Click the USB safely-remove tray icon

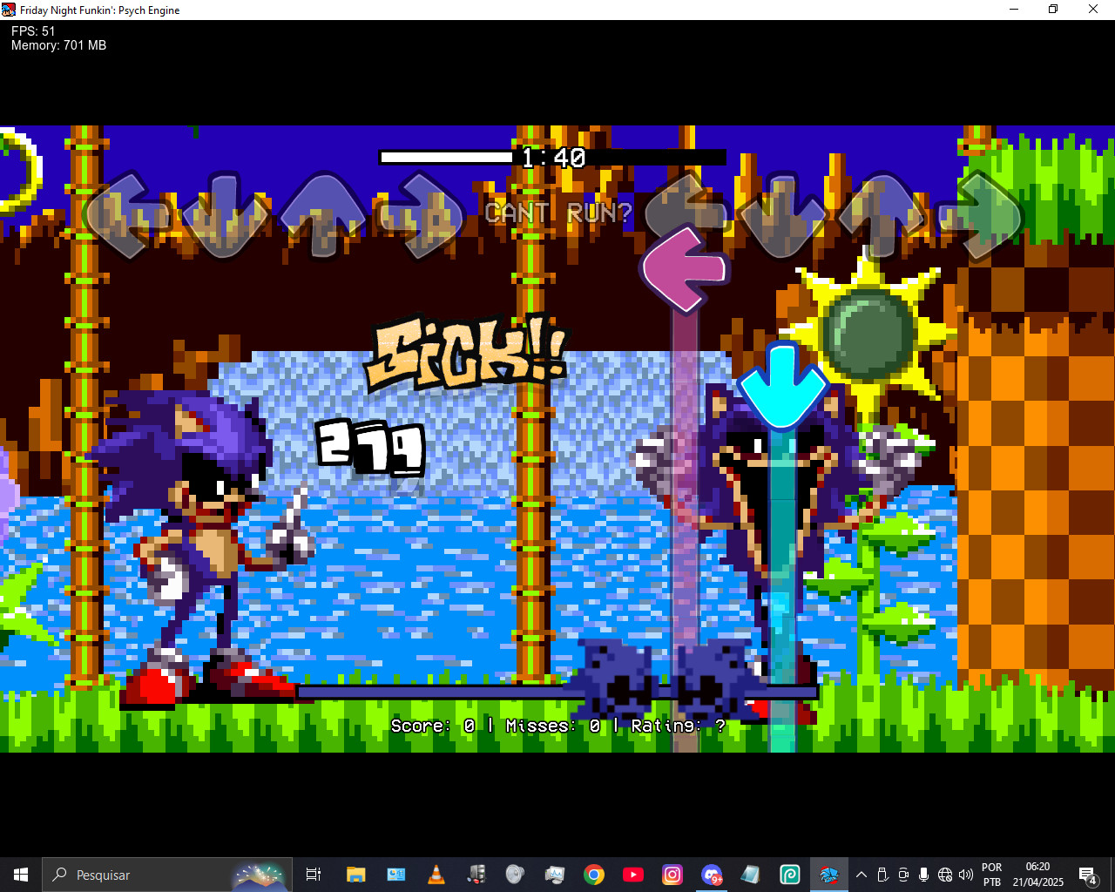coord(882,875)
